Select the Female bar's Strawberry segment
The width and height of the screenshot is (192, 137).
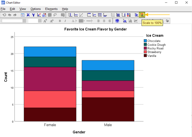click(x=50, y=99)
